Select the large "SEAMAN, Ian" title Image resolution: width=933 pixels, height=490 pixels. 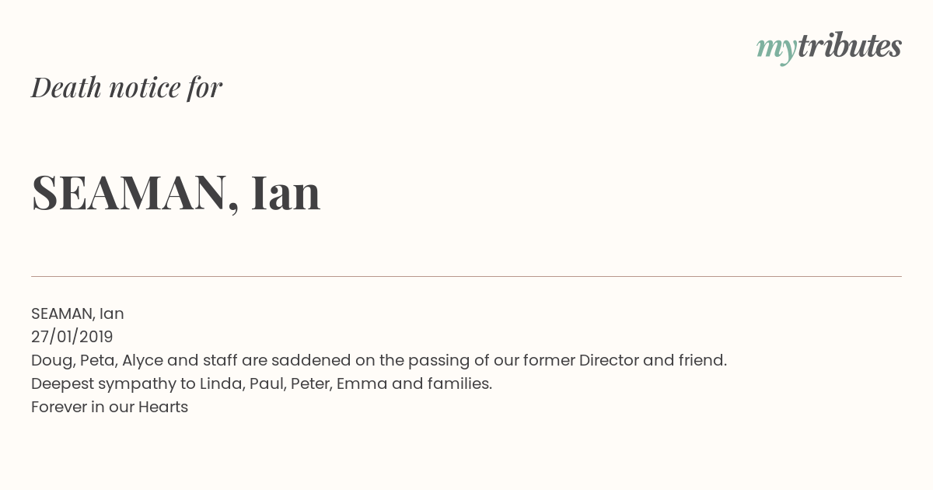[x=176, y=193]
